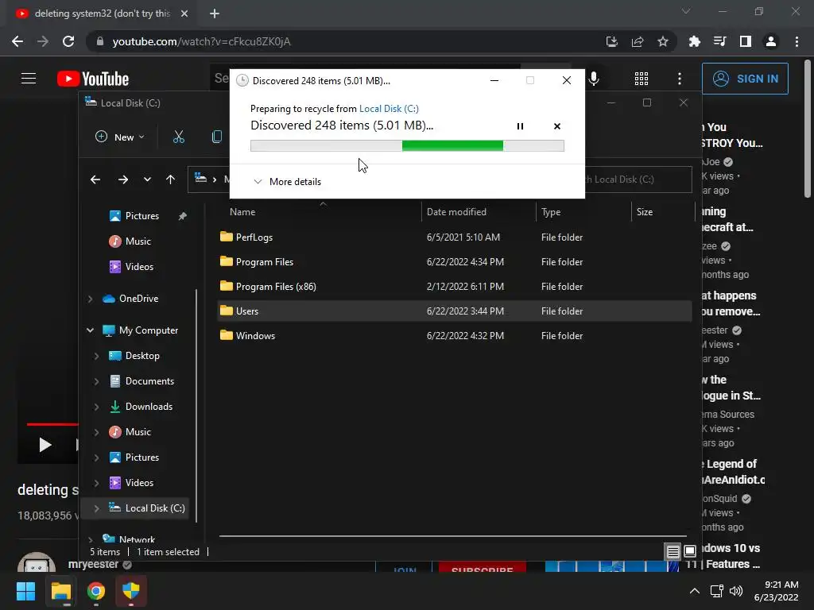Open a new Chrome tab

tap(215, 14)
